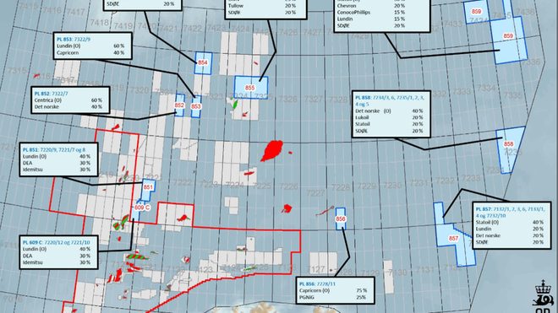Open the PL 856 Capricorn info box
Image resolution: width=558 pixels, height=313 pixels.
pyautogui.click(x=336, y=290)
